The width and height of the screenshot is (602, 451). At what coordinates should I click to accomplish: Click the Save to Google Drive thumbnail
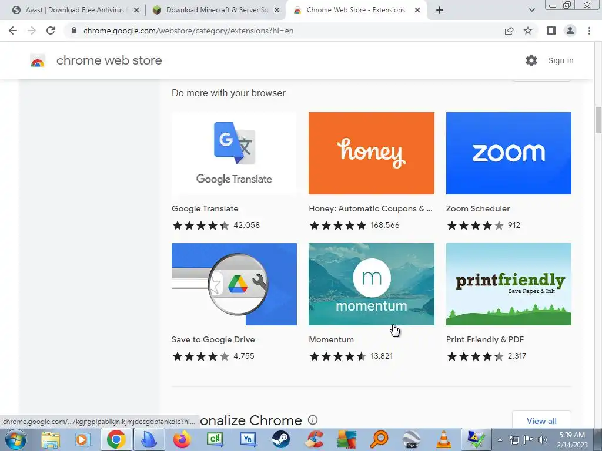234,284
